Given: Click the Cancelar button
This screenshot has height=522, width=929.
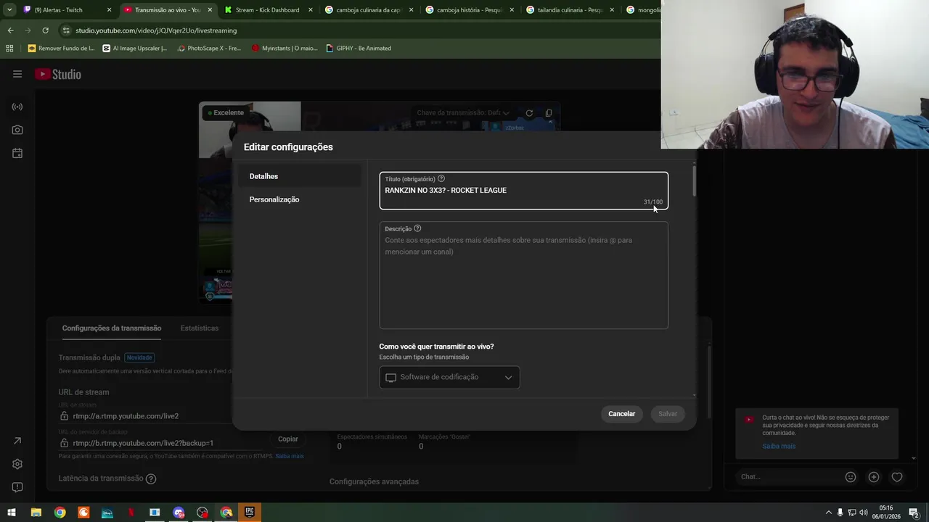Looking at the screenshot, I should 622,414.
